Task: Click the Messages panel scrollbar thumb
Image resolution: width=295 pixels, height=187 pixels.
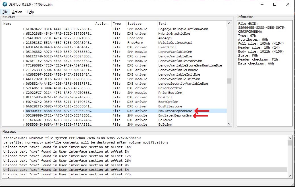Action: tap(290, 143)
